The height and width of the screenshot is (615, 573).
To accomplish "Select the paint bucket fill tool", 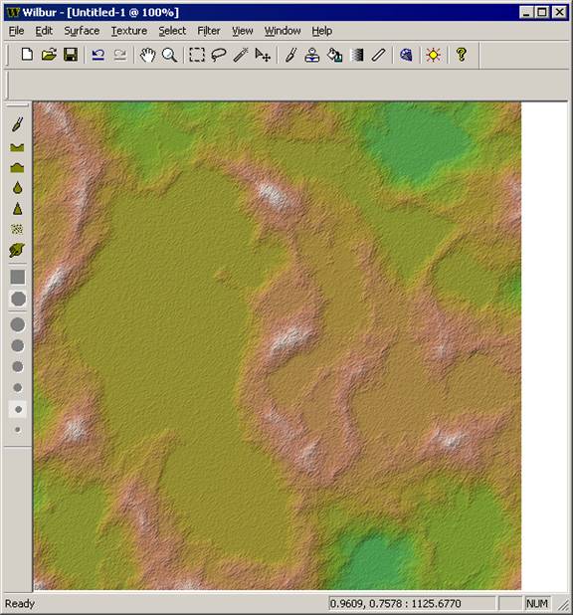I will [x=334, y=55].
